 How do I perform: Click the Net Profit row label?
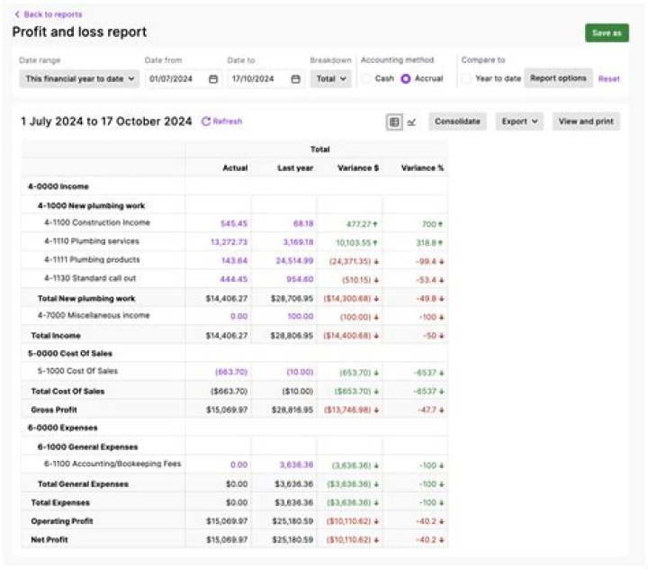(x=49, y=539)
